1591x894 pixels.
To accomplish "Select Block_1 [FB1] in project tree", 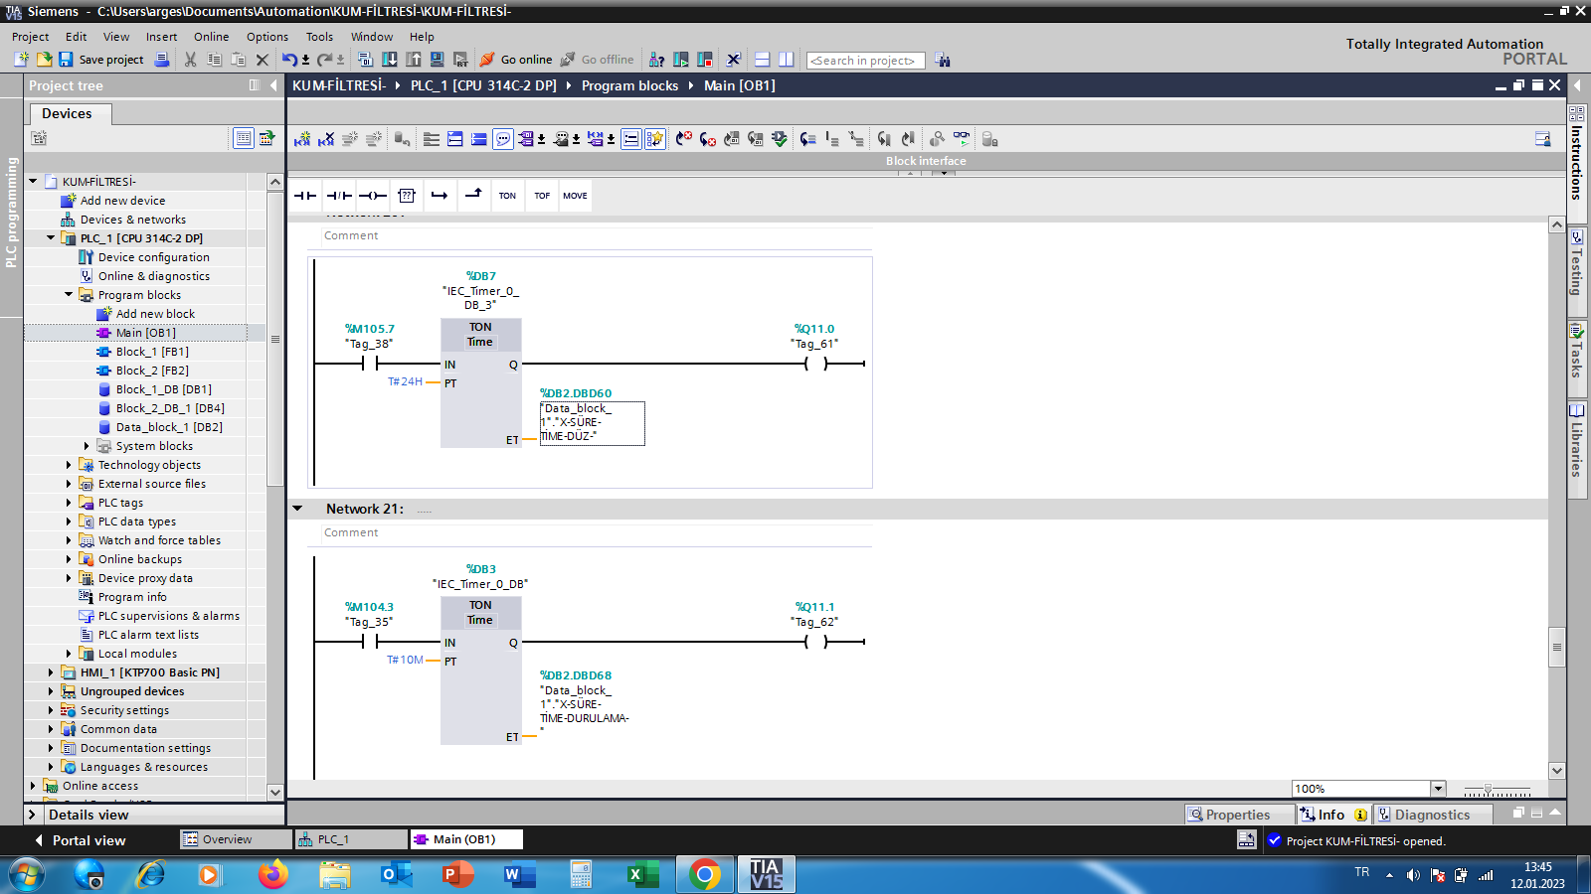I will [x=152, y=352].
